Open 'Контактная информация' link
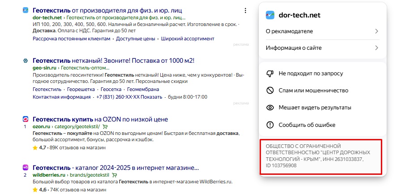The height and width of the screenshot is (195, 414). pos(61,97)
